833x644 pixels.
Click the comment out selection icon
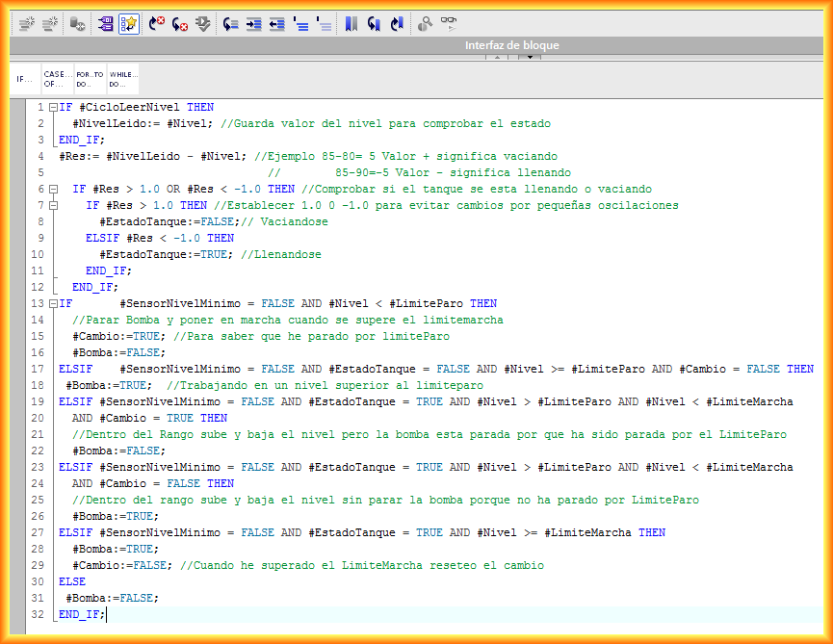301,23
